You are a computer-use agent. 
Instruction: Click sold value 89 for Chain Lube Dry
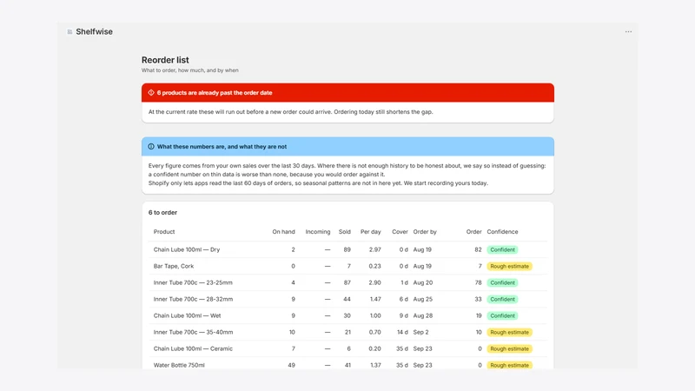coord(347,249)
